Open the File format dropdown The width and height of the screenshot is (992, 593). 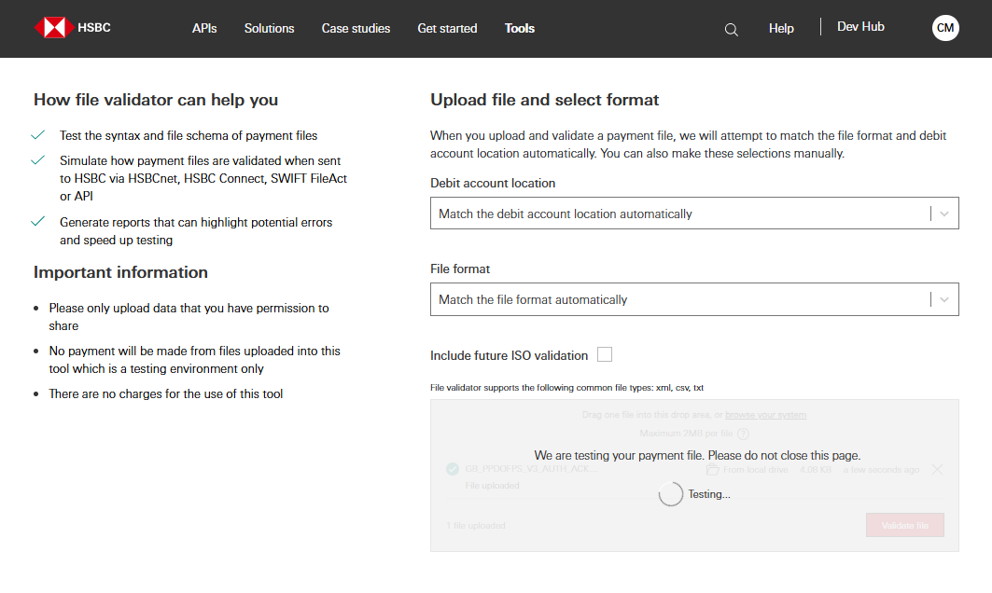pyautogui.click(x=681, y=299)
